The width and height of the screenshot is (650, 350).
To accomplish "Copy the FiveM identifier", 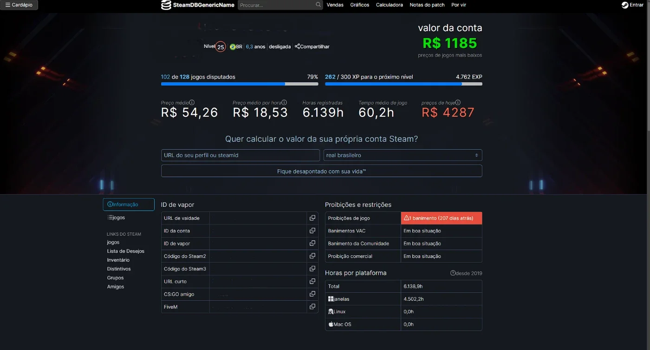I will [x=312, y=307].
